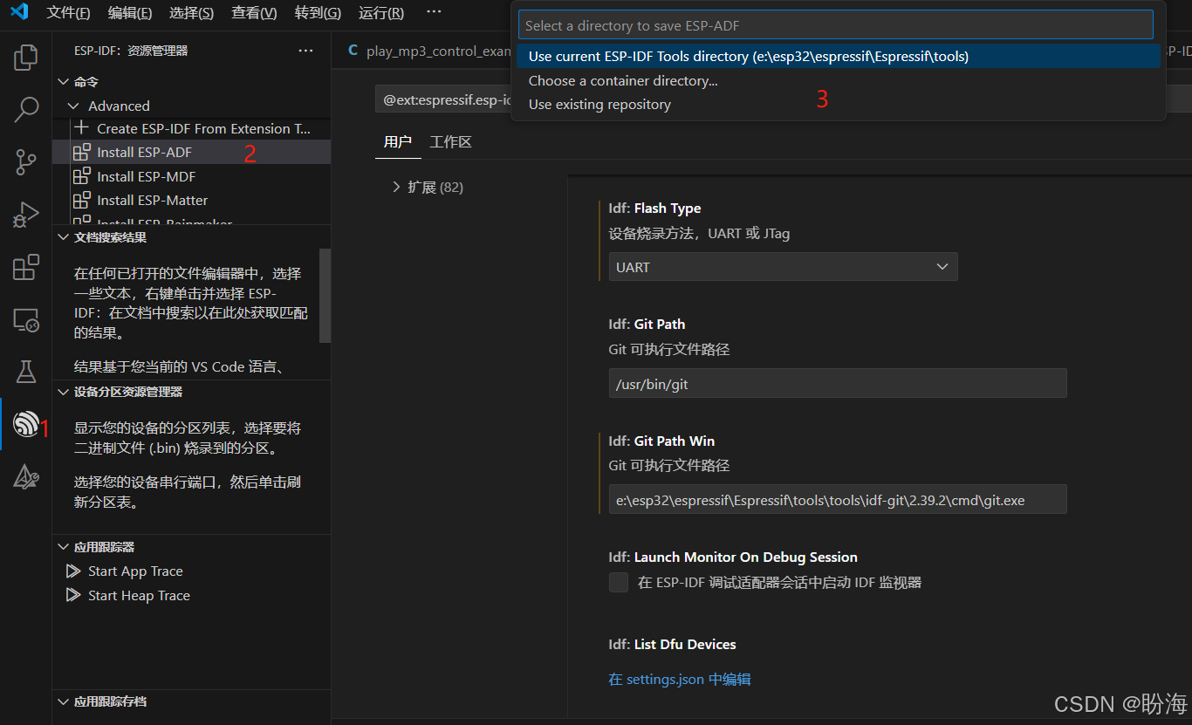The image size is (1192, 725).
Task: Open the Remote Explorer view
Action: [x=26, y=320]
